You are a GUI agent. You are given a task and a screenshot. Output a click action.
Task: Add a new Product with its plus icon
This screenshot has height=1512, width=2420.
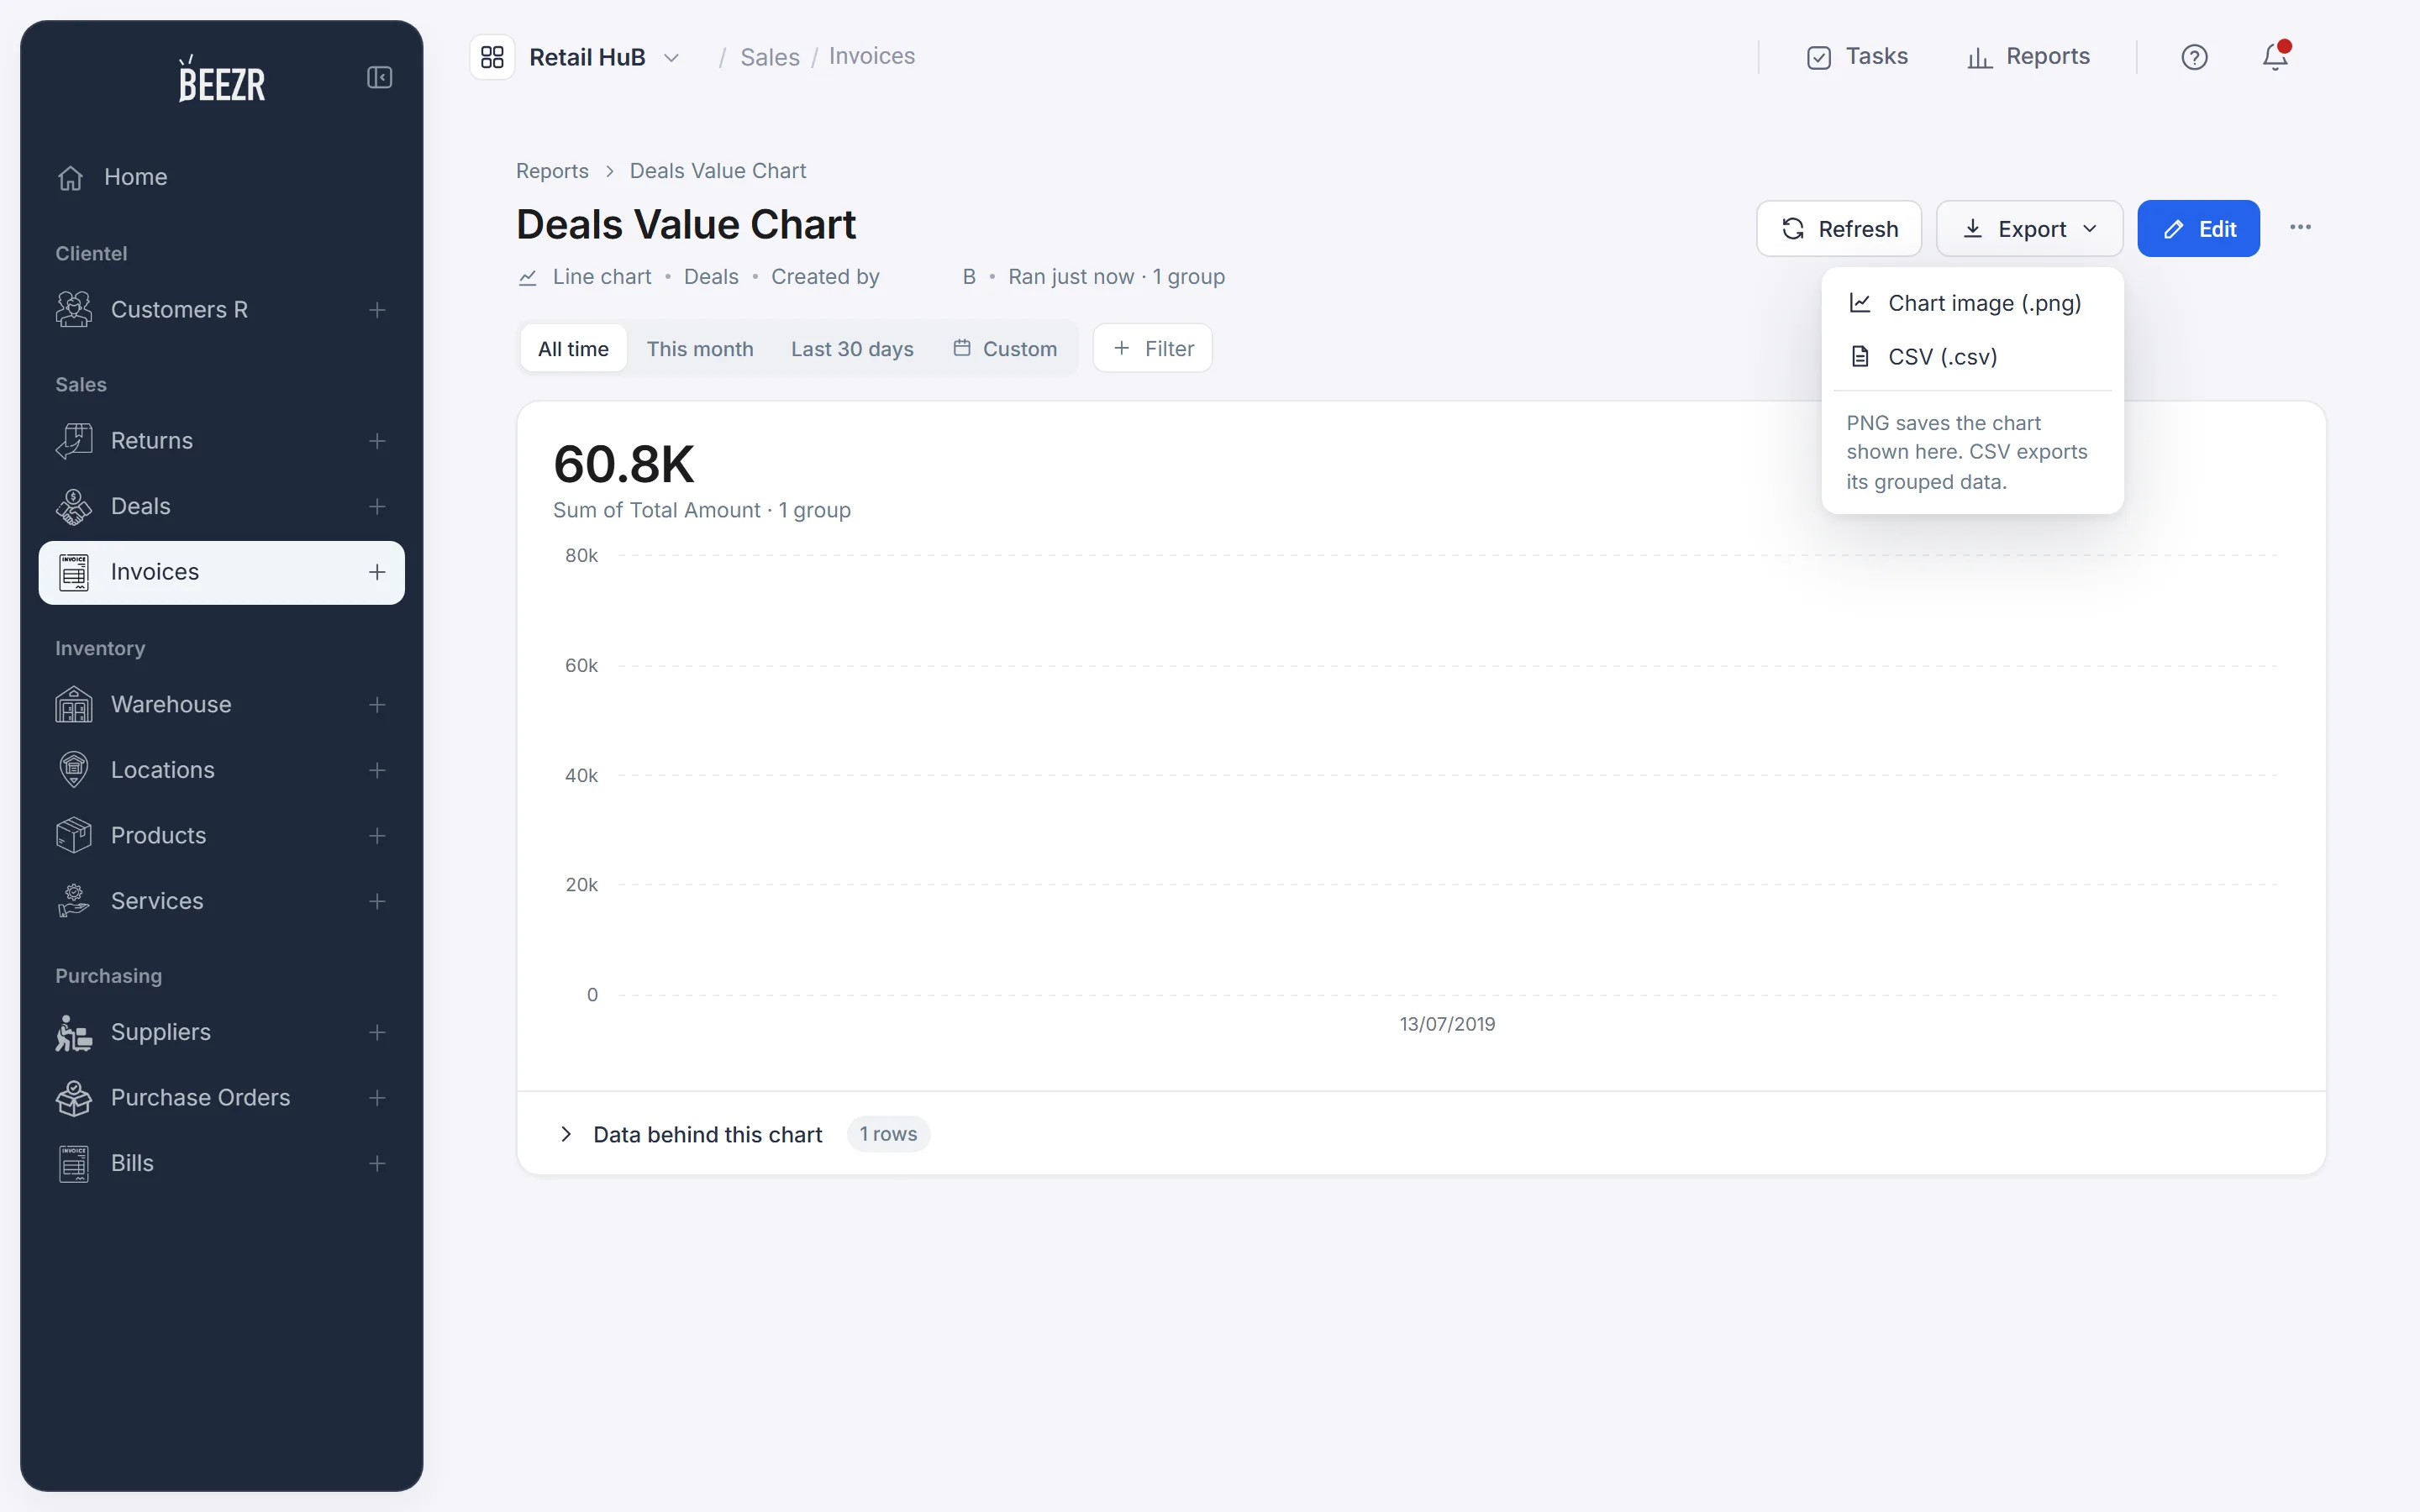[x=377, y=836]
